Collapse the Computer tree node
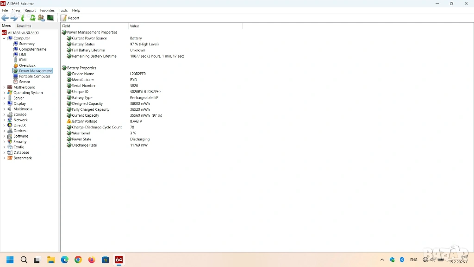Screen dimensions: 474x267 click(x=4, y=38)
